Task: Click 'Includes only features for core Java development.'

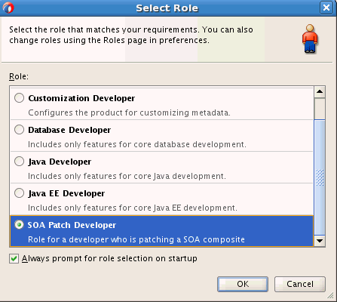Action: click(x=127, y=176)
